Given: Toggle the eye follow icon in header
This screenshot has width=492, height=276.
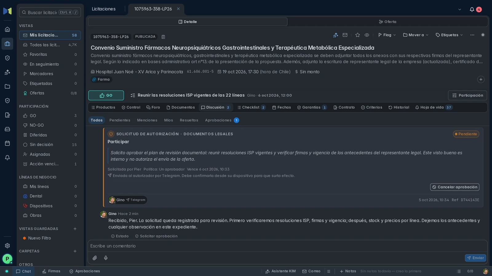Looking at the screenshot, I should click(367, 35).
